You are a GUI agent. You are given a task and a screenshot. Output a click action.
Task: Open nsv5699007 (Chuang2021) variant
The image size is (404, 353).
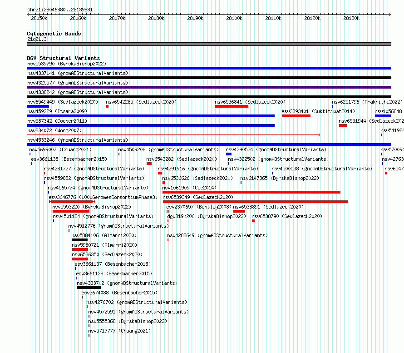(x=60, y=149)
